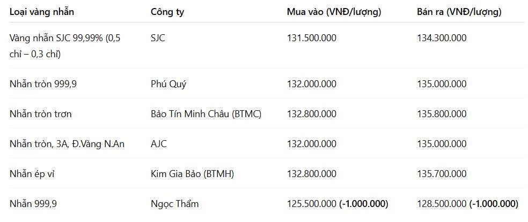
Task: Click the "Công ty" column header
Action: 167,12
